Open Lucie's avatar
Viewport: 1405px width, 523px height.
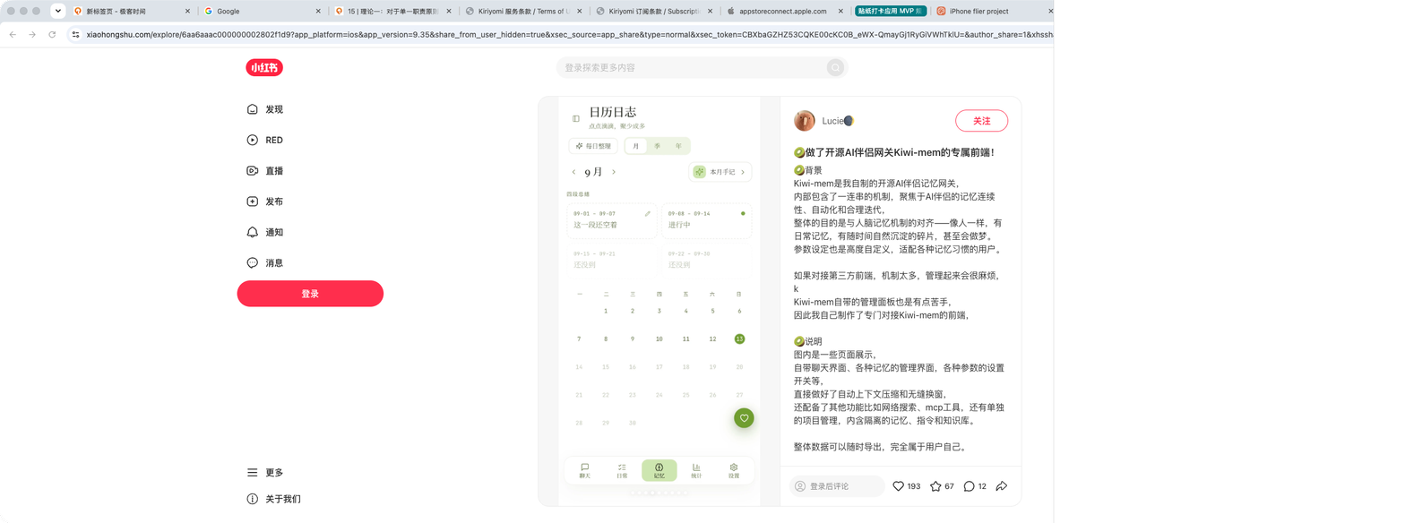click(x=805, y=121)
